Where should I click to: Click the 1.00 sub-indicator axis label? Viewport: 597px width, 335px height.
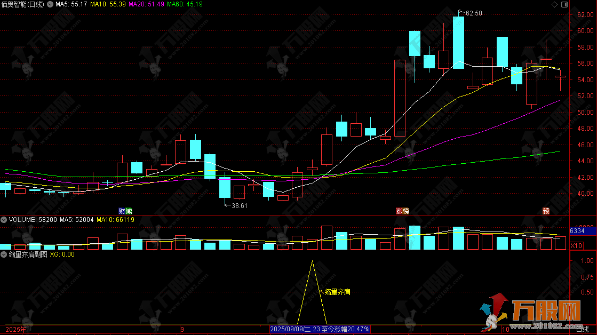click(587, 261)
